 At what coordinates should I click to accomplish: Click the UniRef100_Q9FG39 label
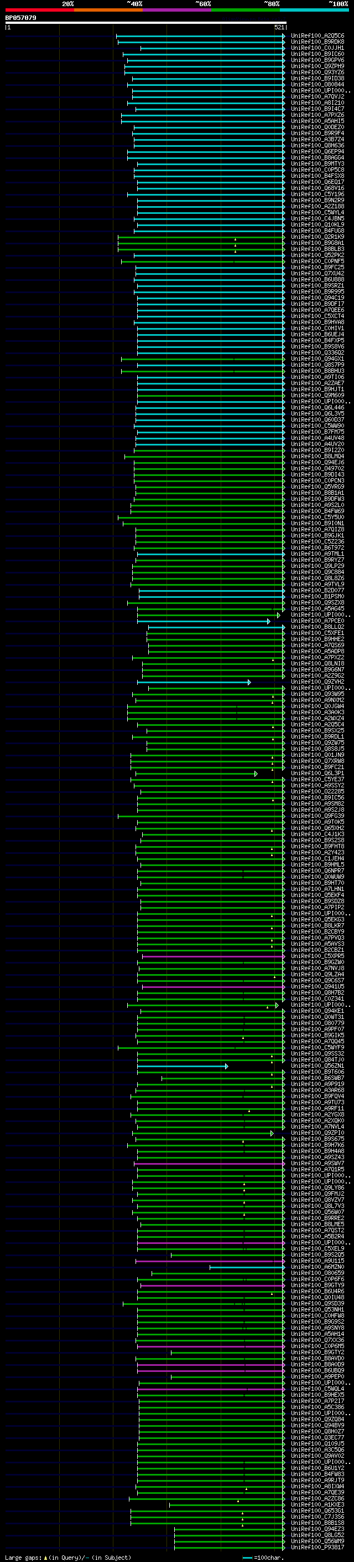coord(317,816)
